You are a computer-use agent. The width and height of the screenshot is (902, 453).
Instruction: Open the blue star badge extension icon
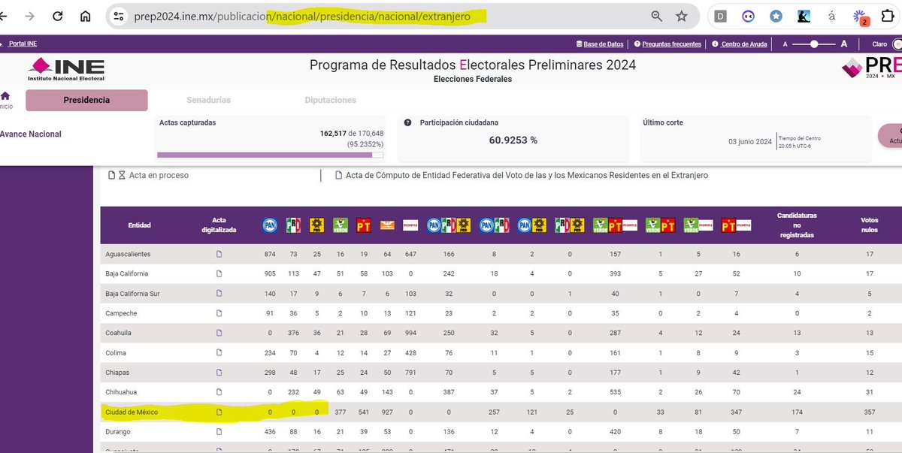[x=776, y=16]
